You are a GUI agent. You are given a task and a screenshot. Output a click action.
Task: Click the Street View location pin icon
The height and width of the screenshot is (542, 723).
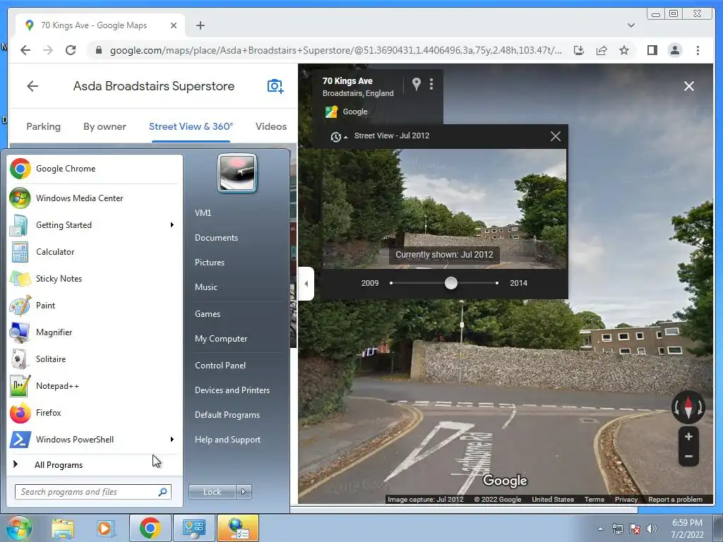[x=416, y=83]
